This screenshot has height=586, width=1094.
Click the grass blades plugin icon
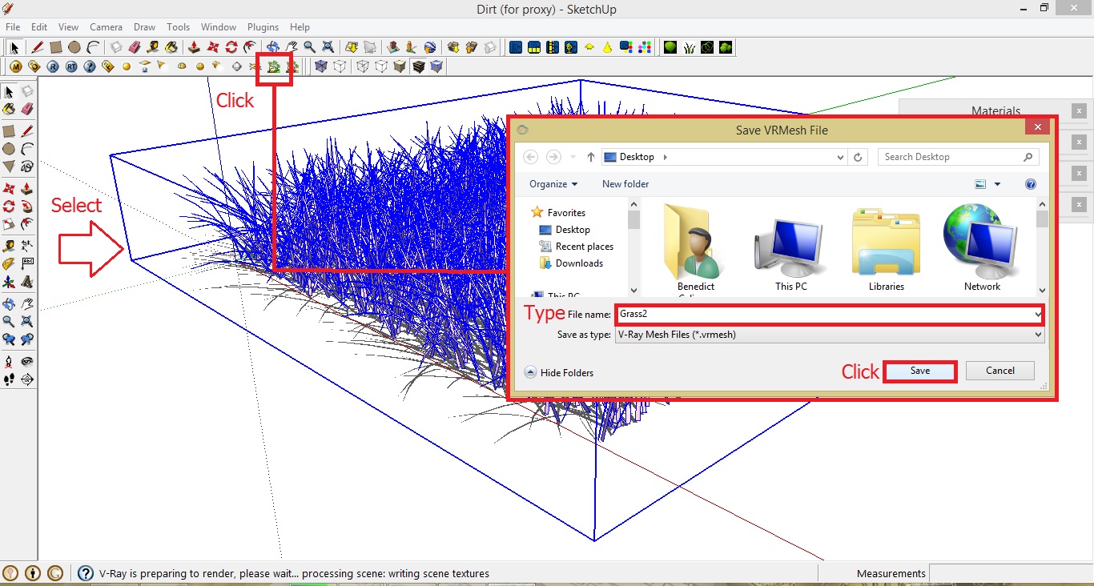(x=690, y=47)
